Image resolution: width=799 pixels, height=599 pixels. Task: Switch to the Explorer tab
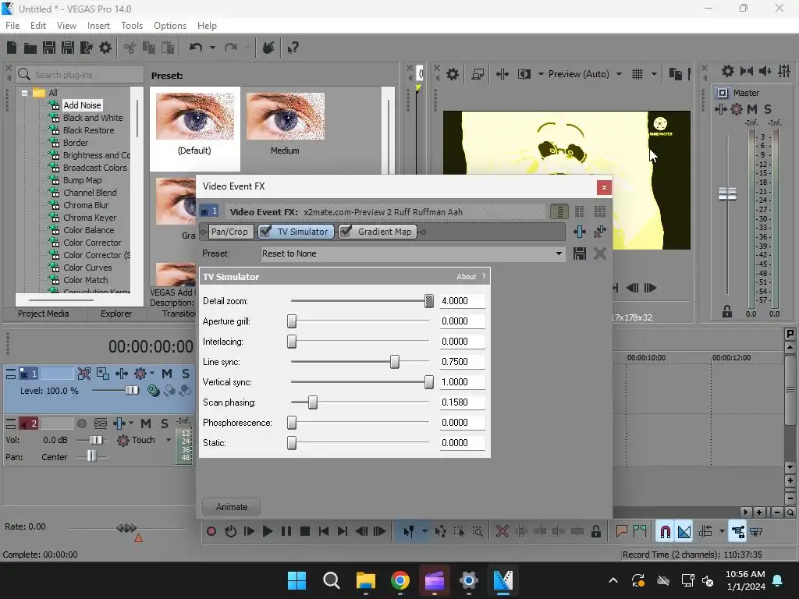pyautogui.click(x=116, y=314)
